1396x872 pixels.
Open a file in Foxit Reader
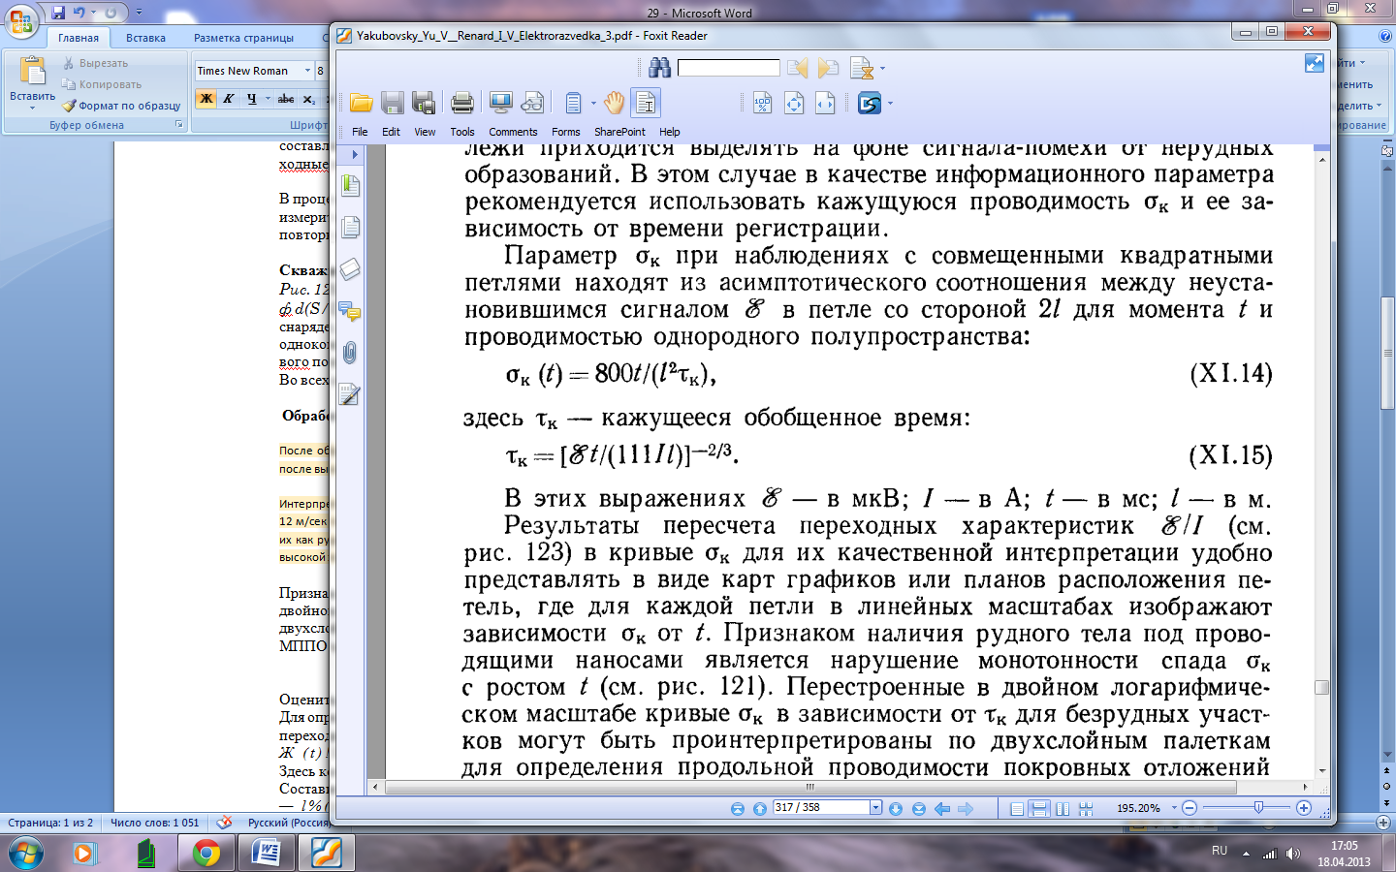(362, 103)
